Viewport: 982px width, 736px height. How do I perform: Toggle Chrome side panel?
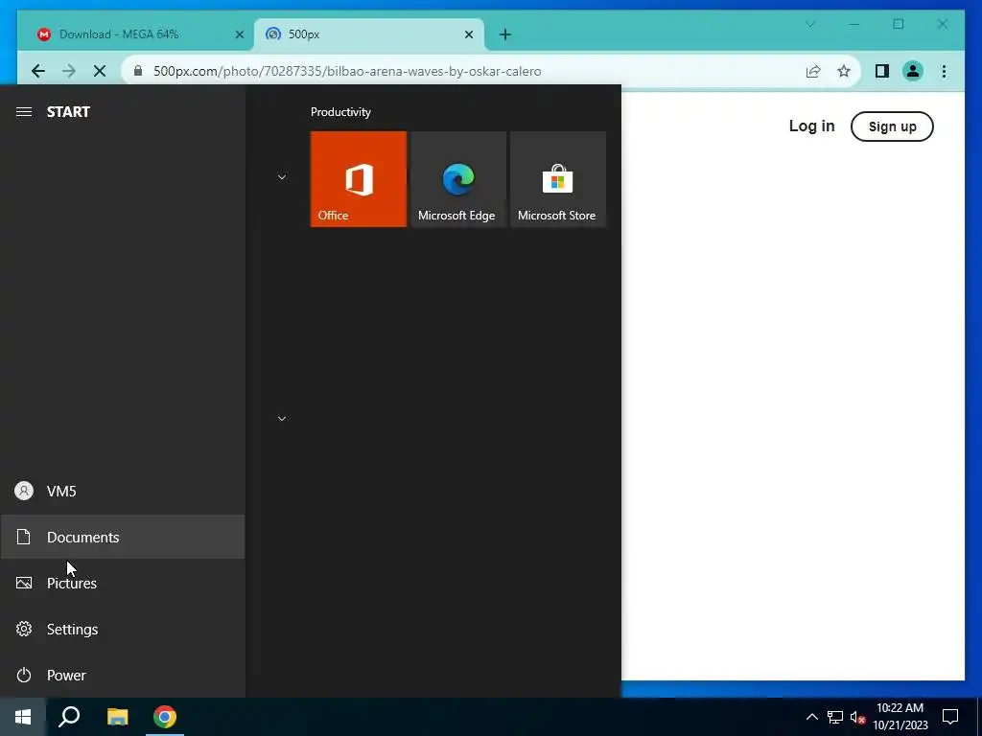click(x=882, y=71)
